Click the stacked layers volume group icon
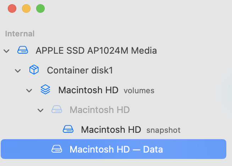232x166 pixels. tap(45, 90)
